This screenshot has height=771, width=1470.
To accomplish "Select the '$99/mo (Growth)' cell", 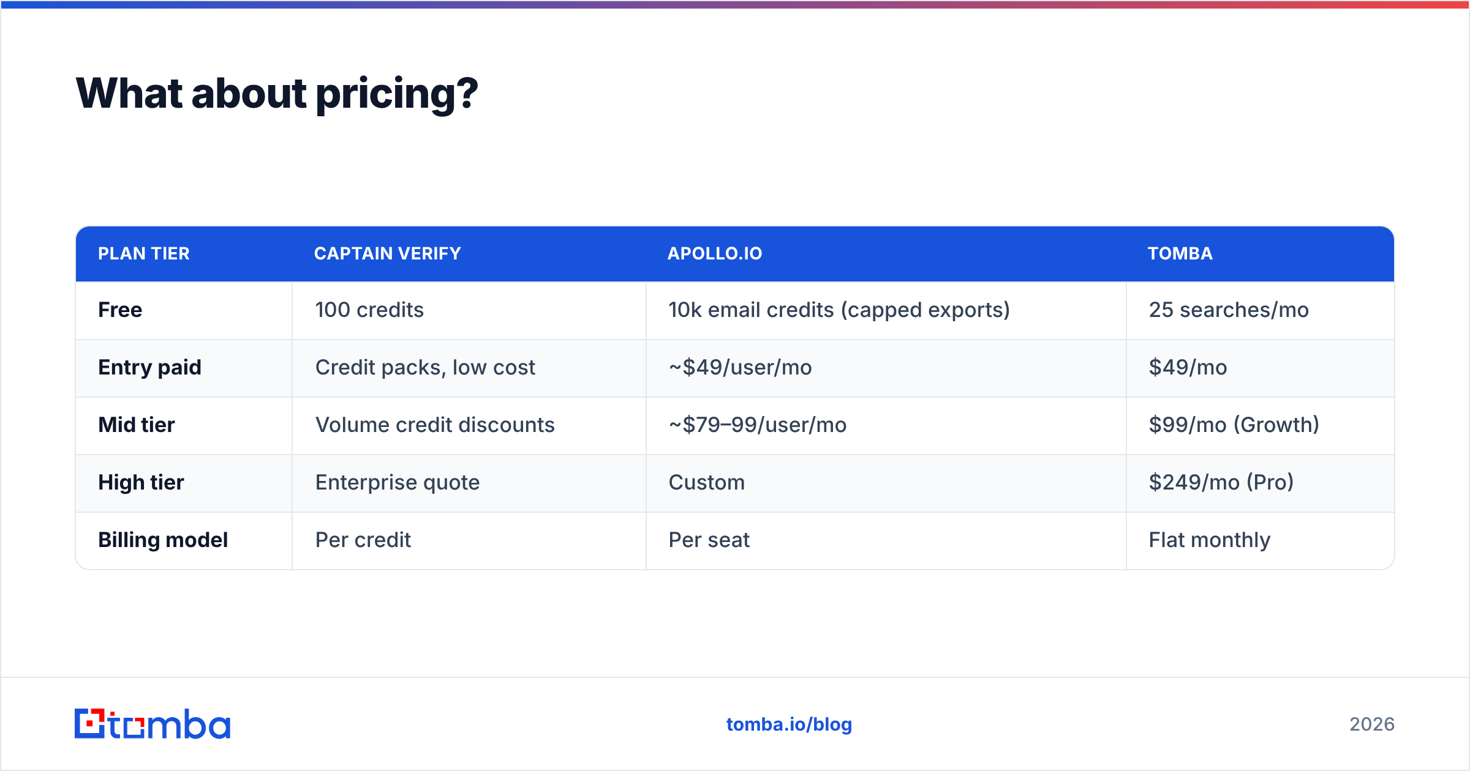I will pyautogui.click(x=1261, y=425).
